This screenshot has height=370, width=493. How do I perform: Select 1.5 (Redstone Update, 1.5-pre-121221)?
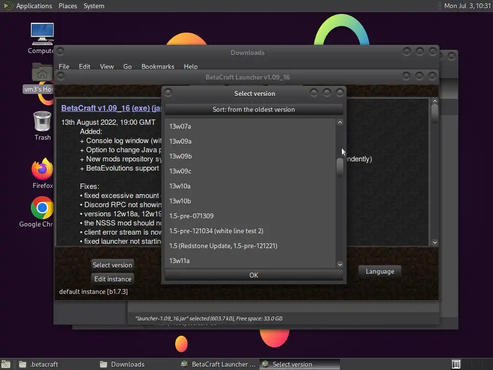point(250,246)
